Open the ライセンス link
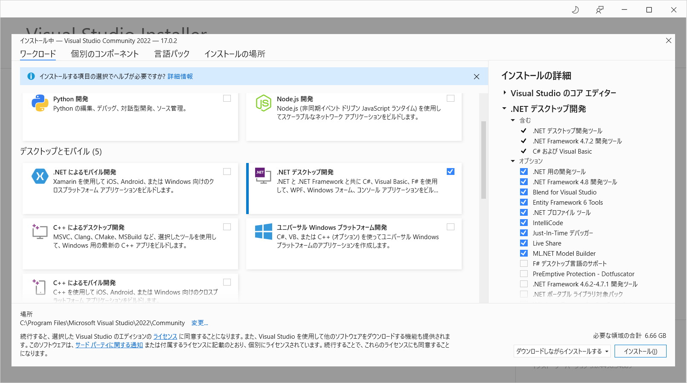The height and width of the screenshot is (383, 687). click(165, 337)
